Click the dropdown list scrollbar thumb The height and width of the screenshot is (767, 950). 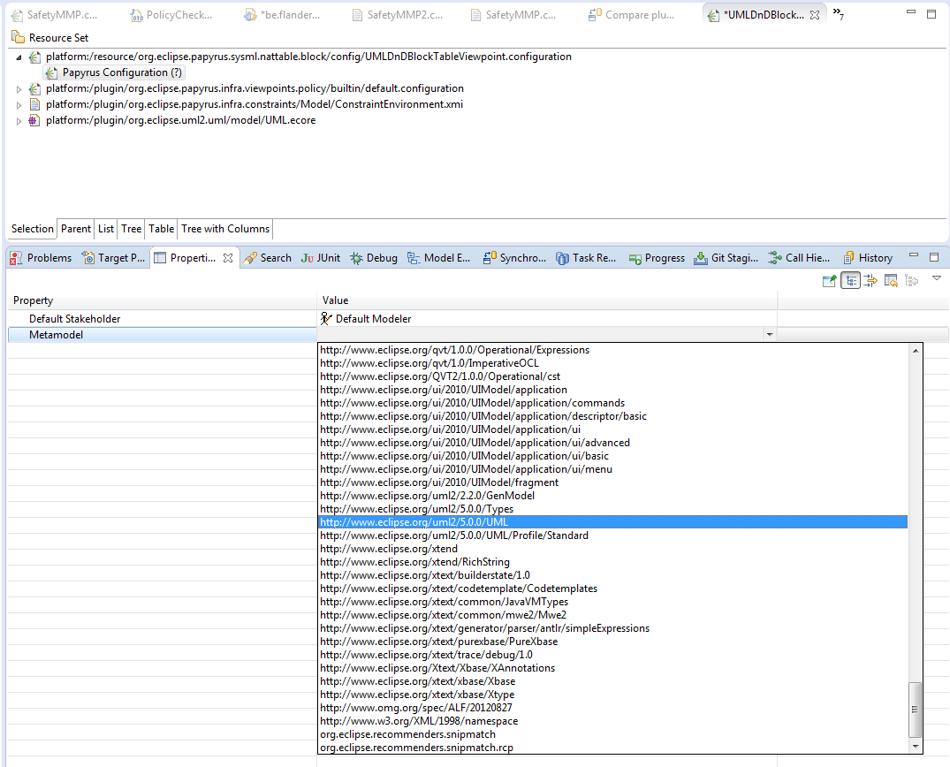916,710
